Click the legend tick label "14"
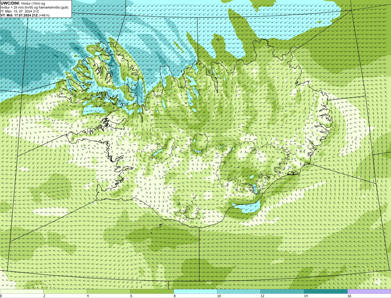 click(x=306, y=296)
